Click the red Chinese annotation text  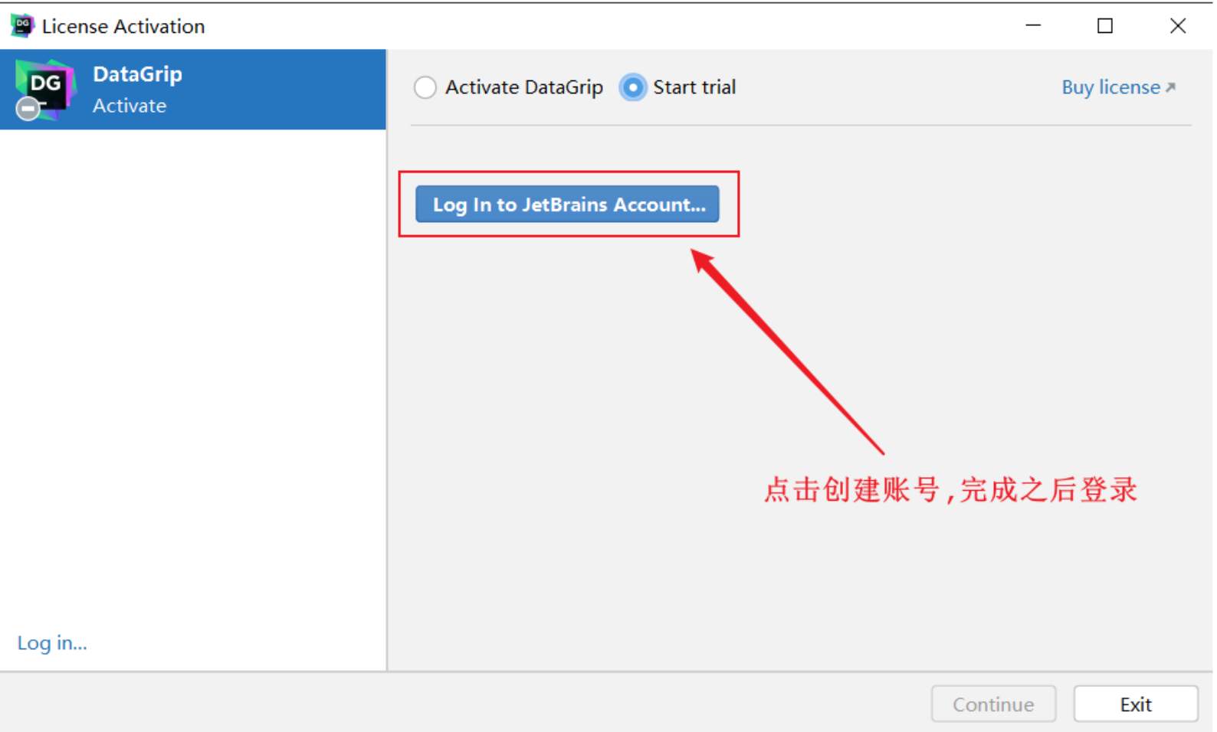click(950, 490)
